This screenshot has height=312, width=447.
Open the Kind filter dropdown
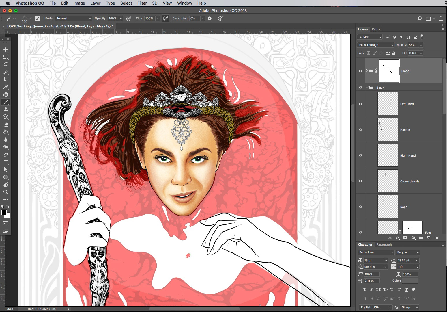[370, 37]
